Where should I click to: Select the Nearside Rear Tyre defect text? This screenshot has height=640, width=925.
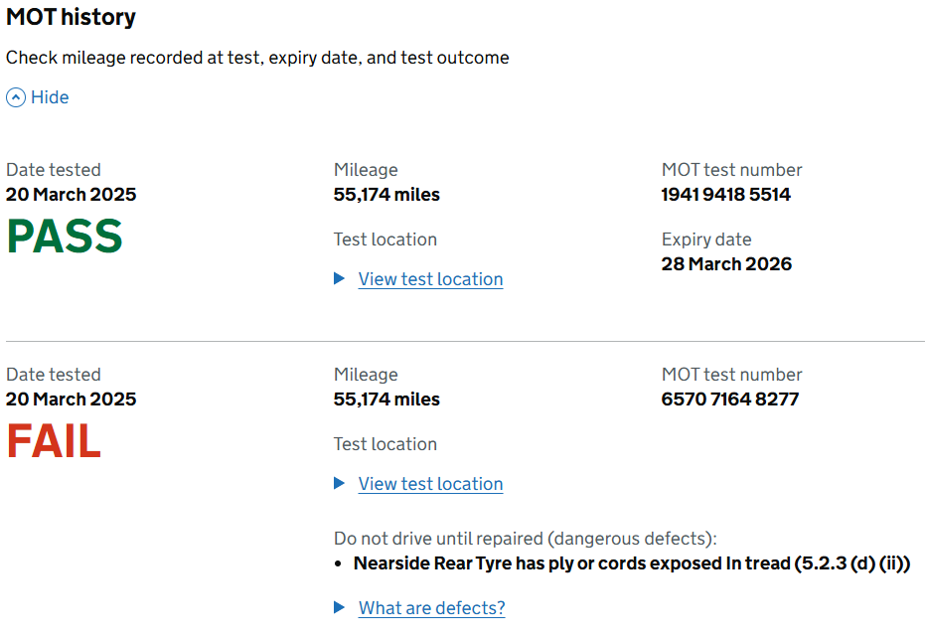[632, 563]
